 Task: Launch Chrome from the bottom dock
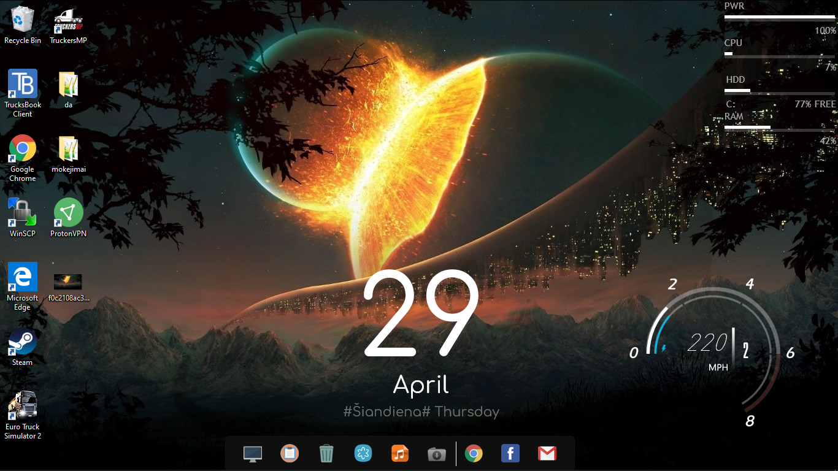coord(474,454)
